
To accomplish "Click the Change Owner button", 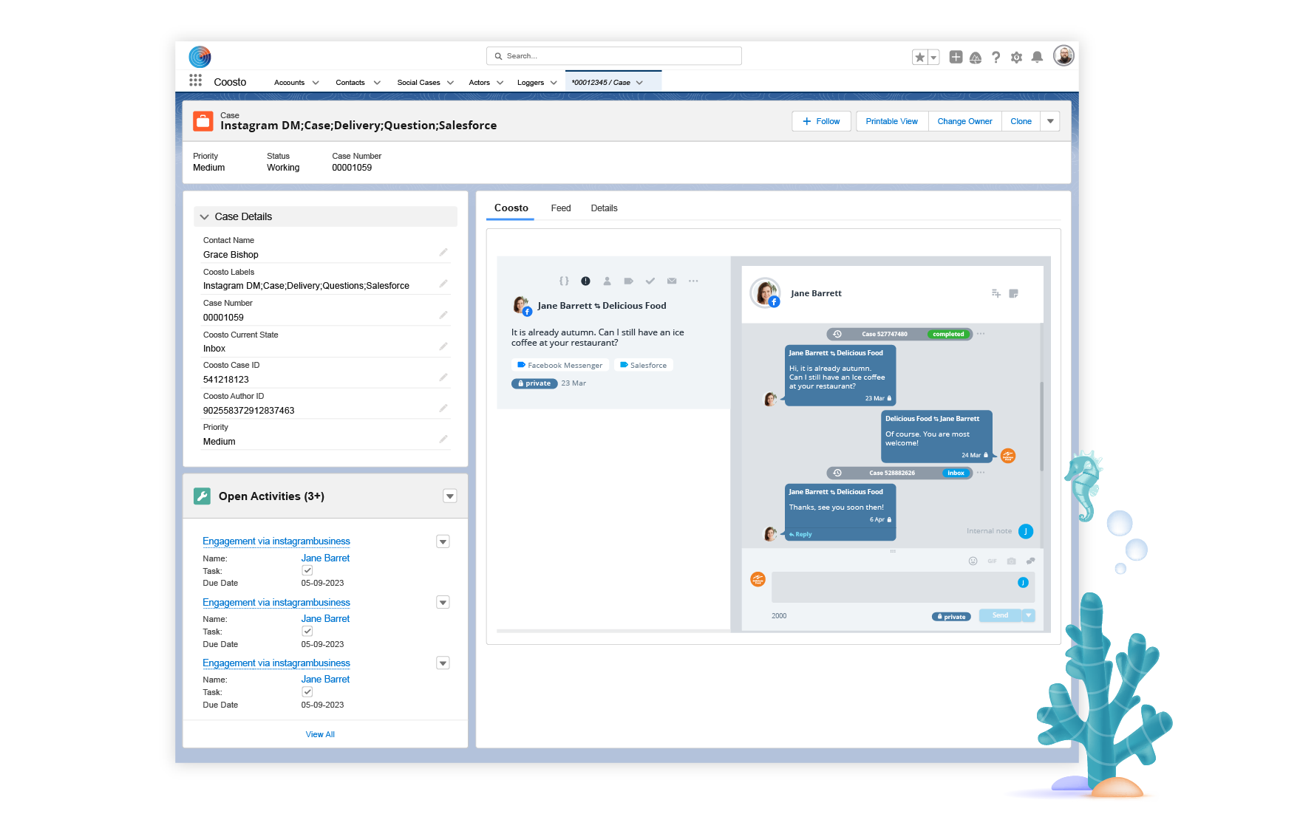I will [964, 121].
